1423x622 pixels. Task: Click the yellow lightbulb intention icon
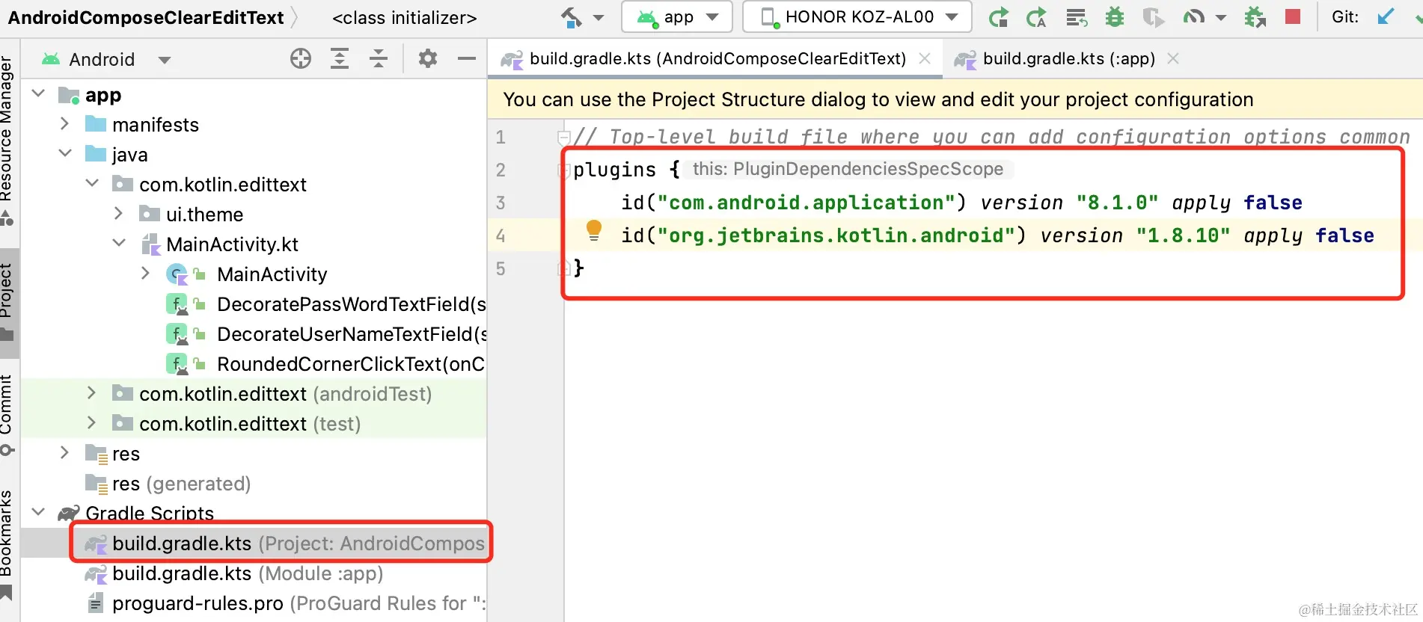pos(594,230)
